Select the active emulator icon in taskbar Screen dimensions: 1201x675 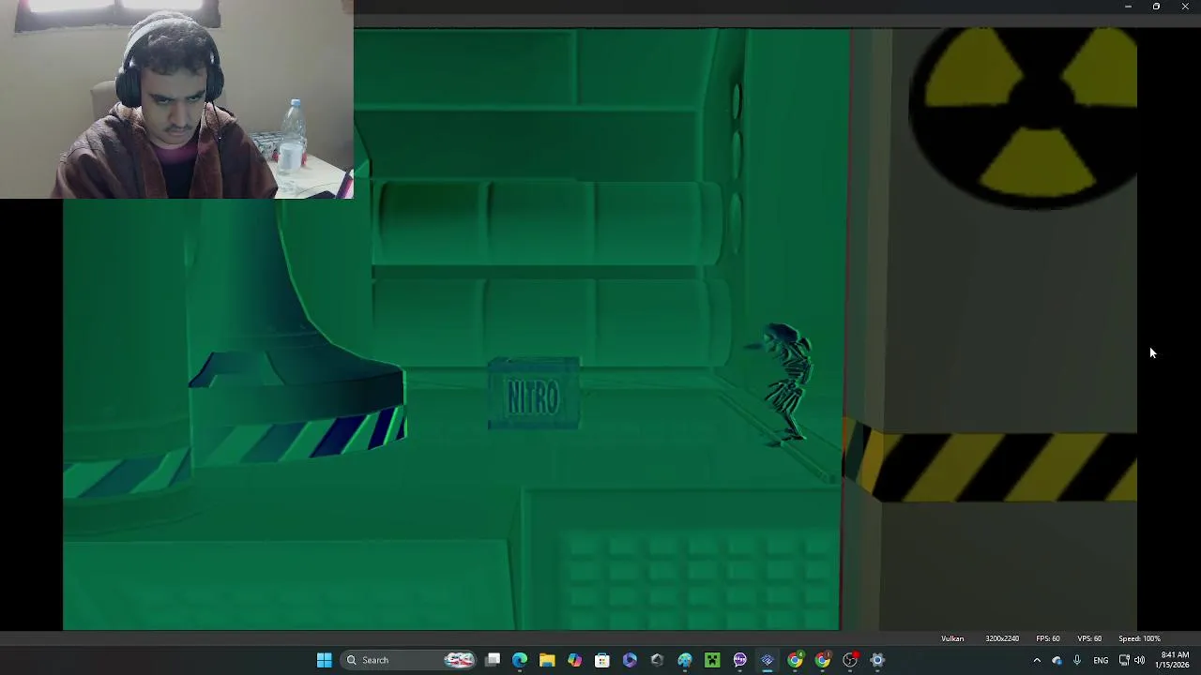tap(768, 660)
